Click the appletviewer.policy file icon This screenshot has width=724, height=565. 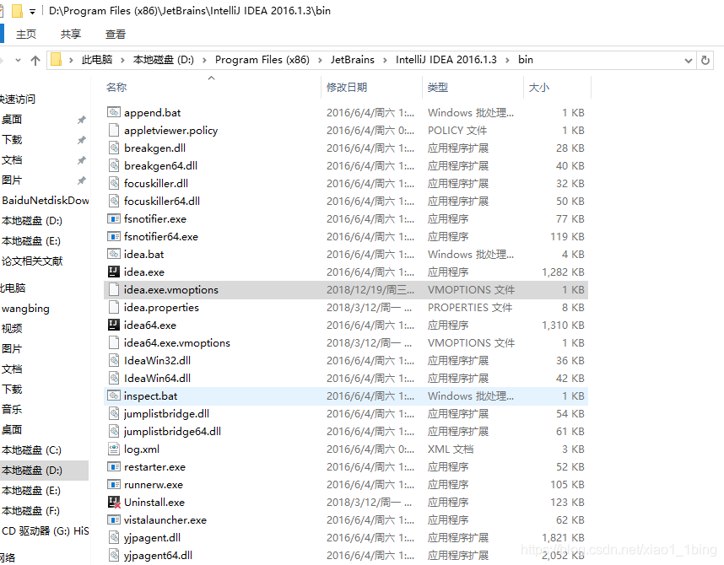pos(114,130)
